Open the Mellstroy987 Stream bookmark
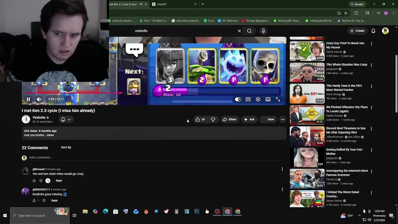398x224 pixels. [x=287, y=21]
